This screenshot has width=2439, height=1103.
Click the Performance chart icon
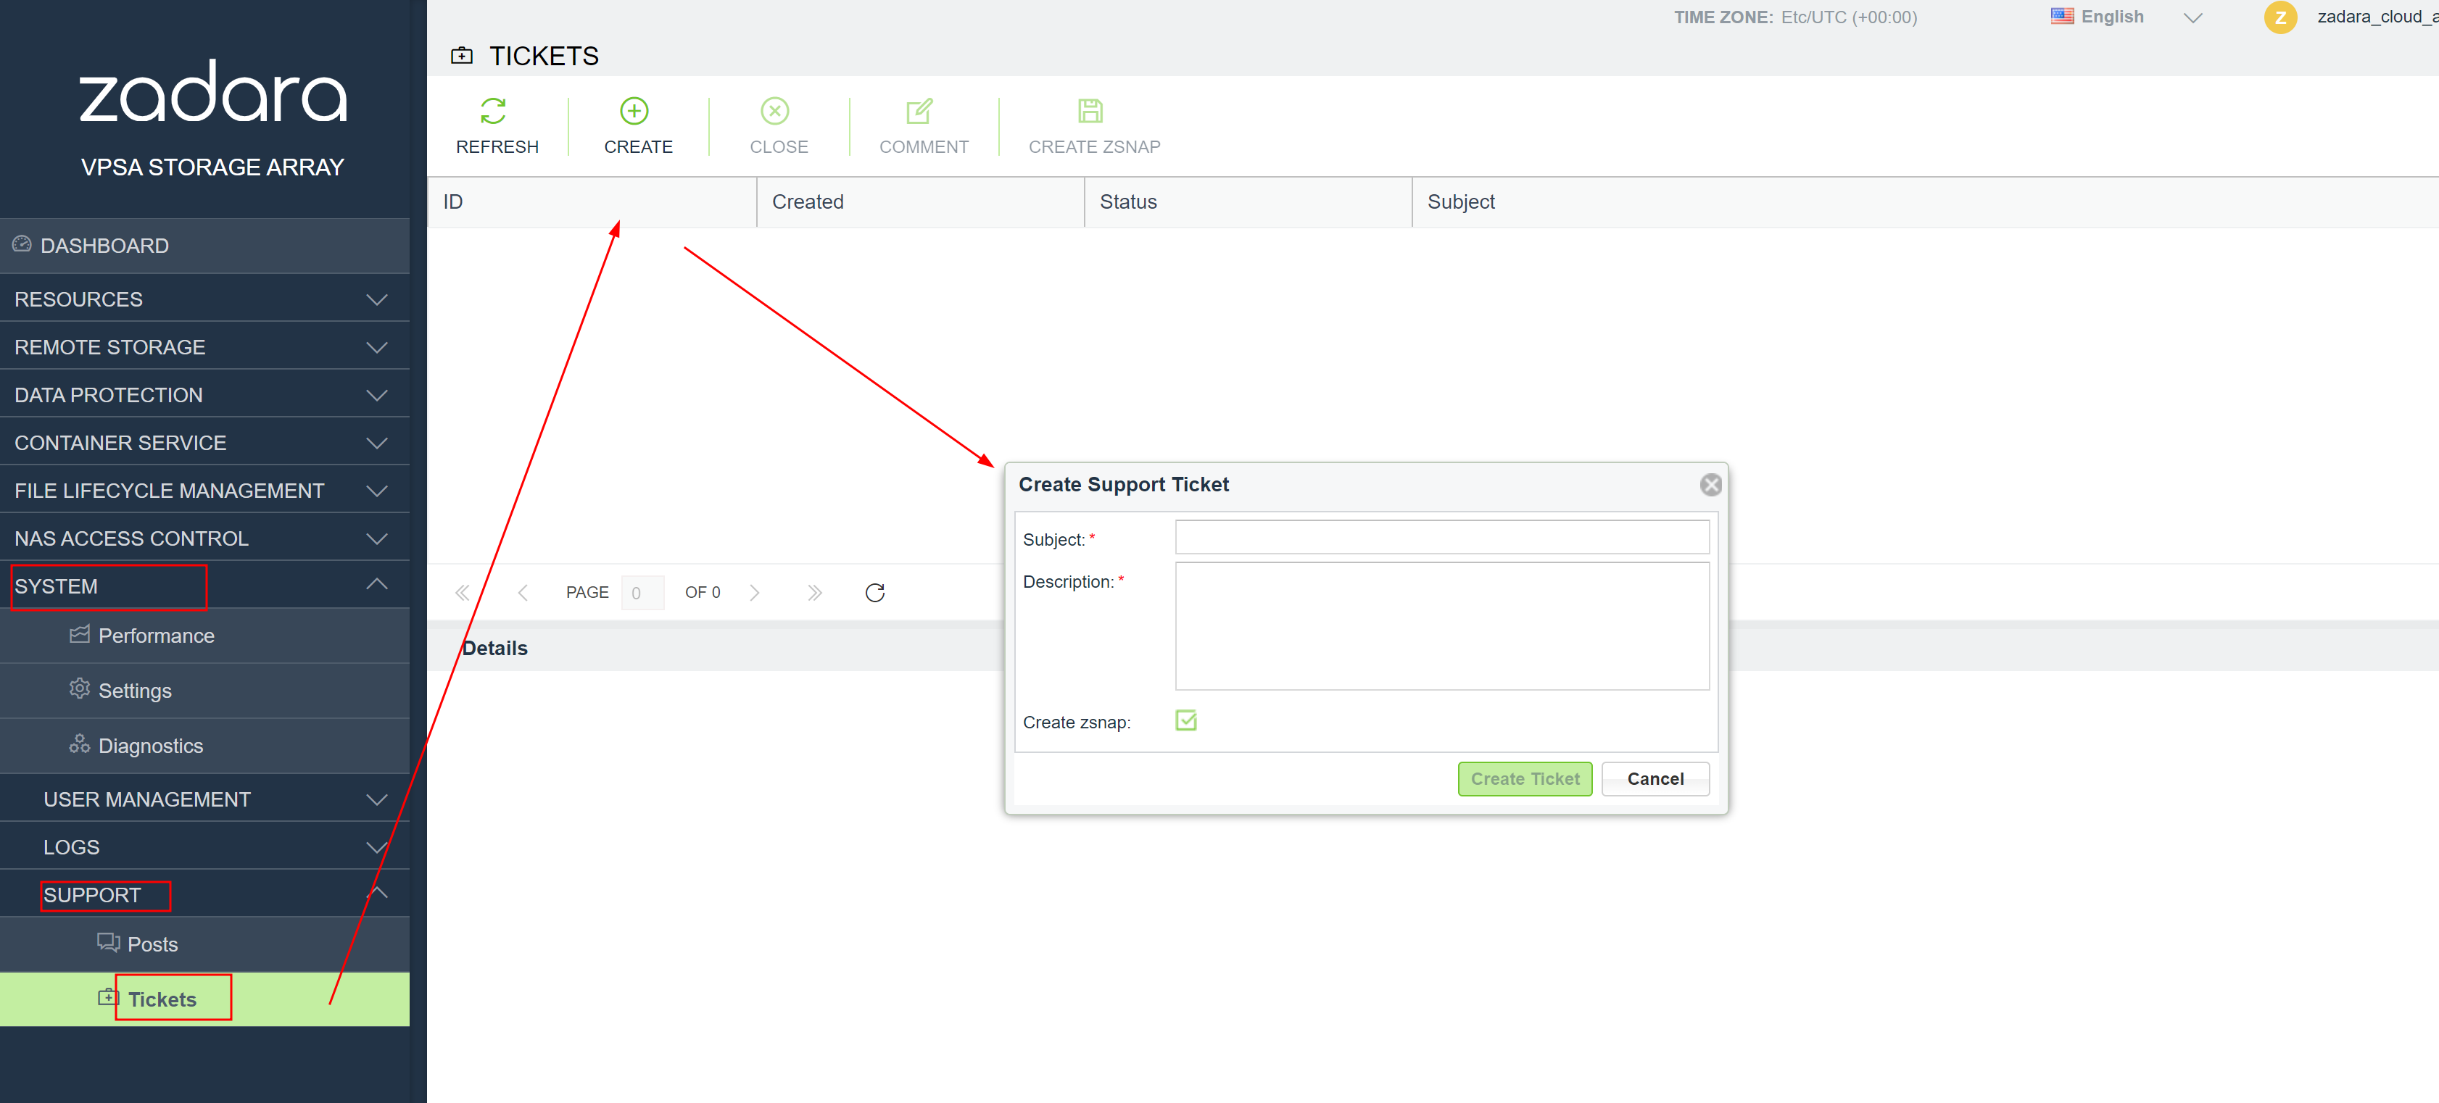pos(80,634)
